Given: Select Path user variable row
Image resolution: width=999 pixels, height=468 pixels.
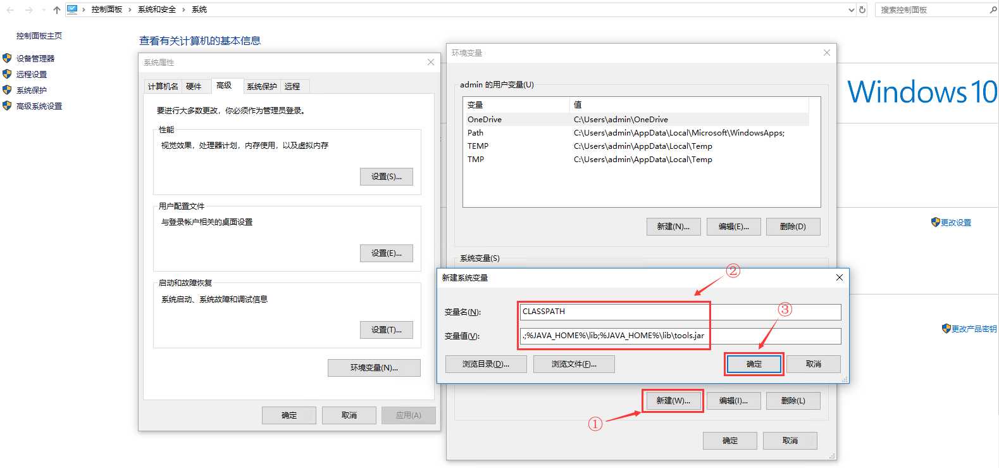Looking at the screenshot, I should click(636, 133).
